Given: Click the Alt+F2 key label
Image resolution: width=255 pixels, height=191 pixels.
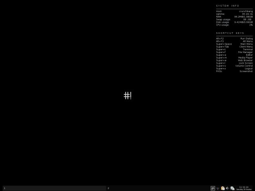Looking at the screenshot, I should click(x=220, y=39).
